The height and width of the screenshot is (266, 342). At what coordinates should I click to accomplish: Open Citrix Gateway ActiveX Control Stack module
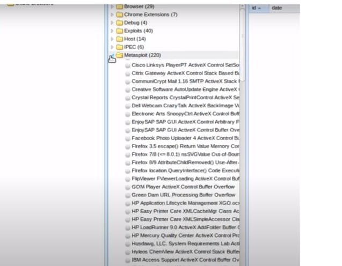[x=185, y=73]
